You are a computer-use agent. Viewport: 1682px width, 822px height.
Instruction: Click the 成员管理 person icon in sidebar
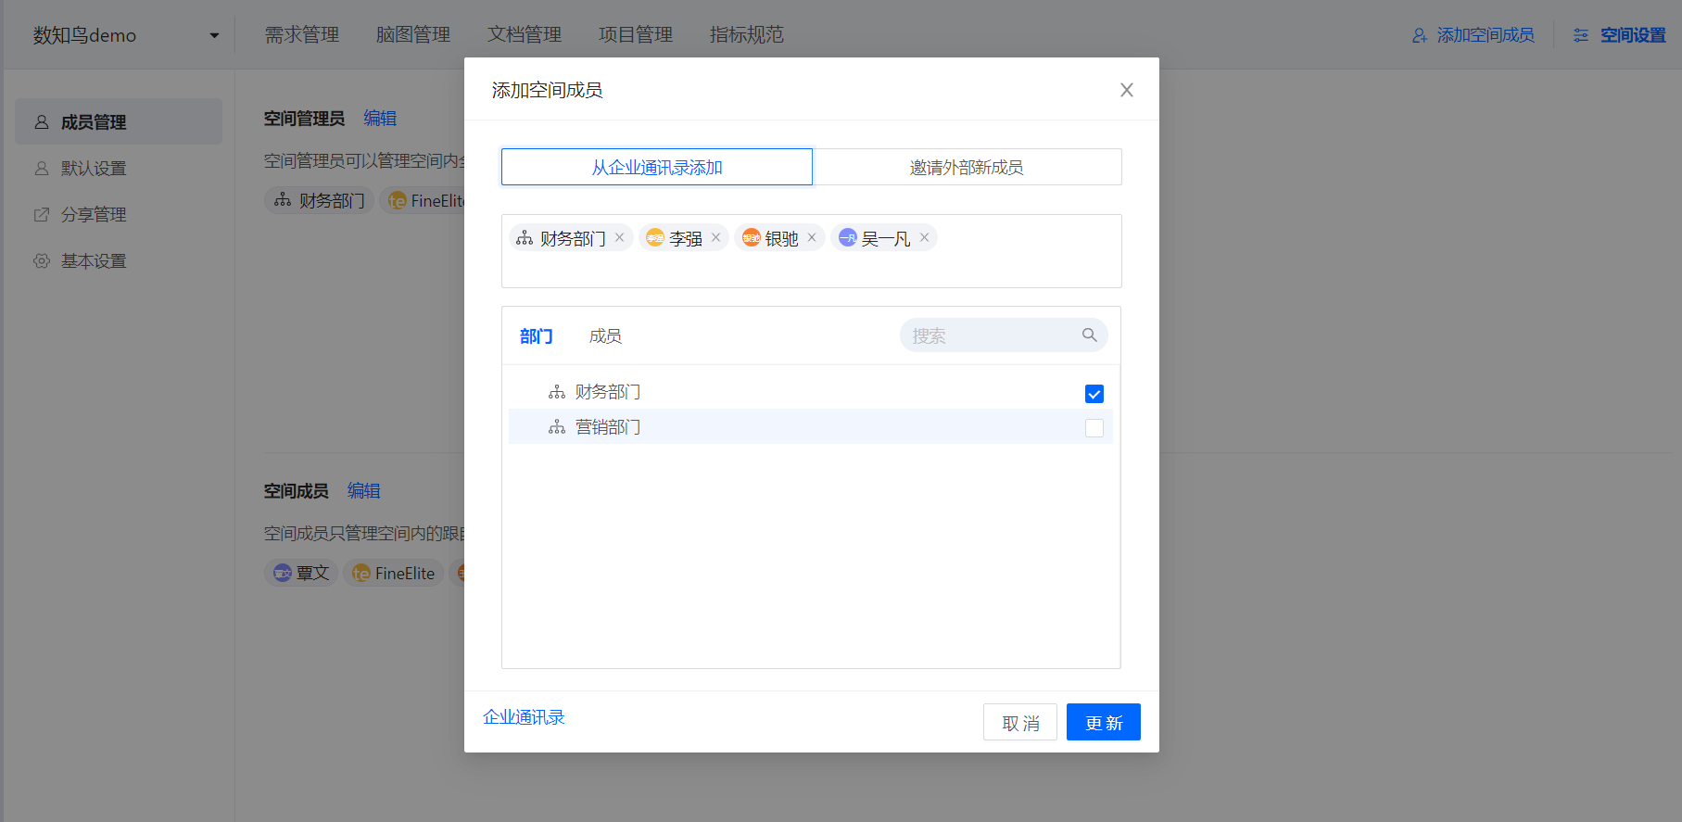click(x=42, y=121)
